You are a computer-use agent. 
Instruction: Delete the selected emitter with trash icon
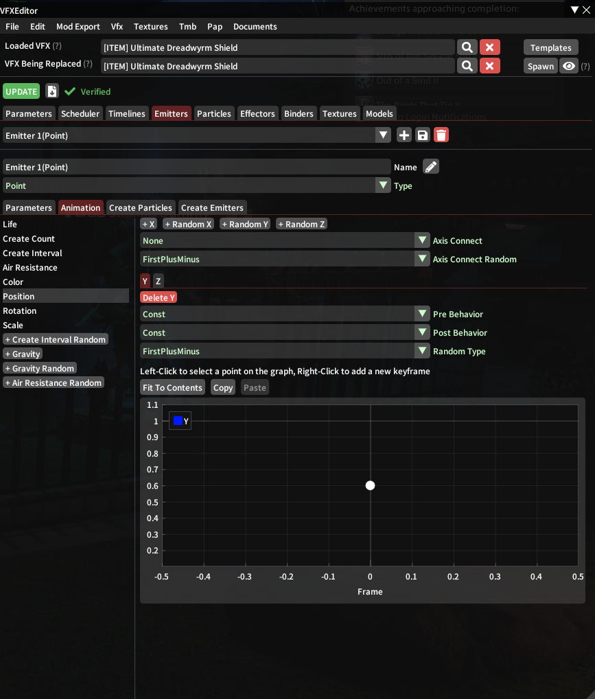441,135
